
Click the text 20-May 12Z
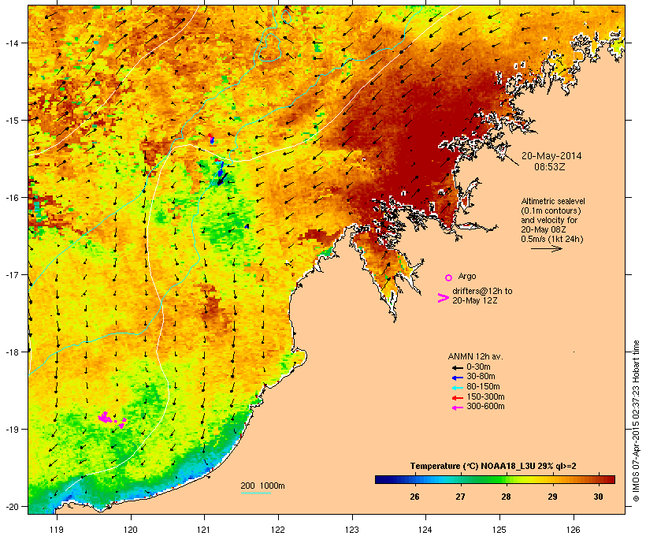(474, 300)
